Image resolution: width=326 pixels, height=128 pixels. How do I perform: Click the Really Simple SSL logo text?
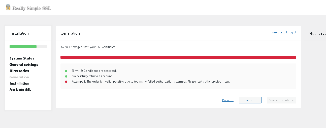coord(32,8)
